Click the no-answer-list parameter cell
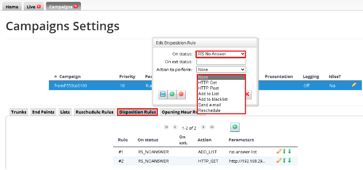 click(242, 152)
